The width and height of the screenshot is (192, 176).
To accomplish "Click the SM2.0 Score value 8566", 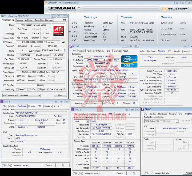I will click(x=182, y=29).
